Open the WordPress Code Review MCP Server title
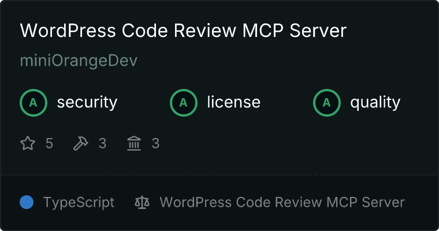The image size is (439, 231). pyautogui.click(x=183, y=31)
